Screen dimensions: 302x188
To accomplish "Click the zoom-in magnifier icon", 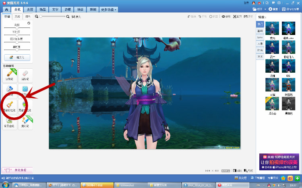I will click(68, 16).
